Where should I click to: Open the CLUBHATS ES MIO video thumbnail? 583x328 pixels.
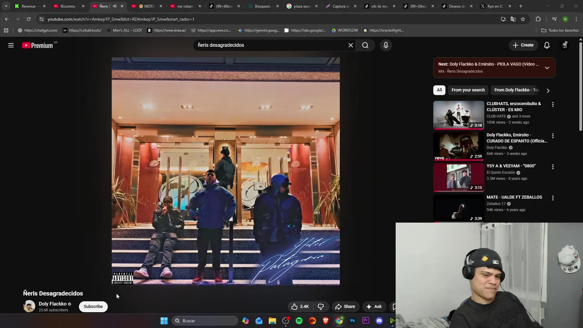pos(459,115)
